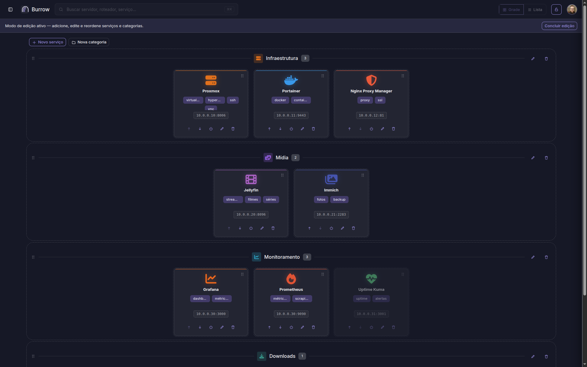Edit the Infraestrutura category name
The image size is (587, 367).
pyautogui.click(x=533, y=59)
